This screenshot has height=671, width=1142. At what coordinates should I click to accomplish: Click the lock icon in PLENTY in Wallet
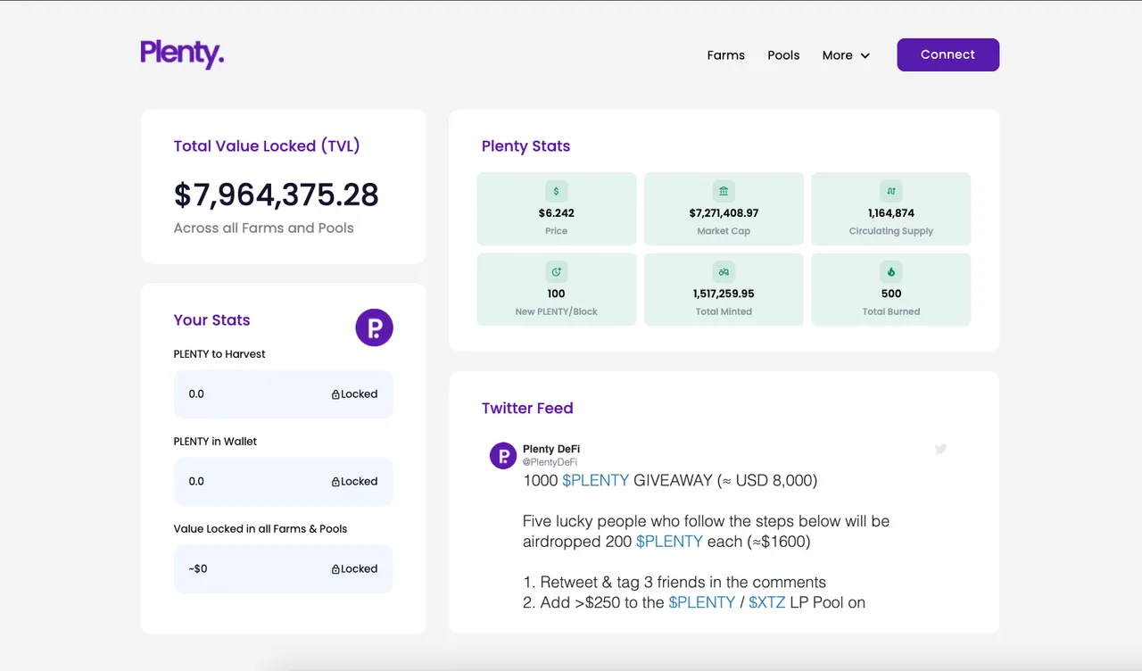point(335,482)
